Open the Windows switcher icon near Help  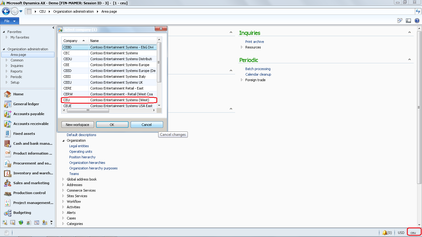click(x=399, y=21)
